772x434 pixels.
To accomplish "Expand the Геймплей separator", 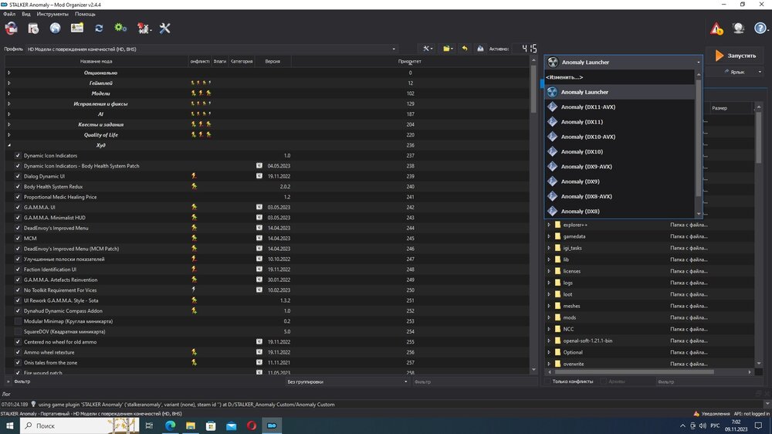I will pyautogui.click(x=8, y=83).
